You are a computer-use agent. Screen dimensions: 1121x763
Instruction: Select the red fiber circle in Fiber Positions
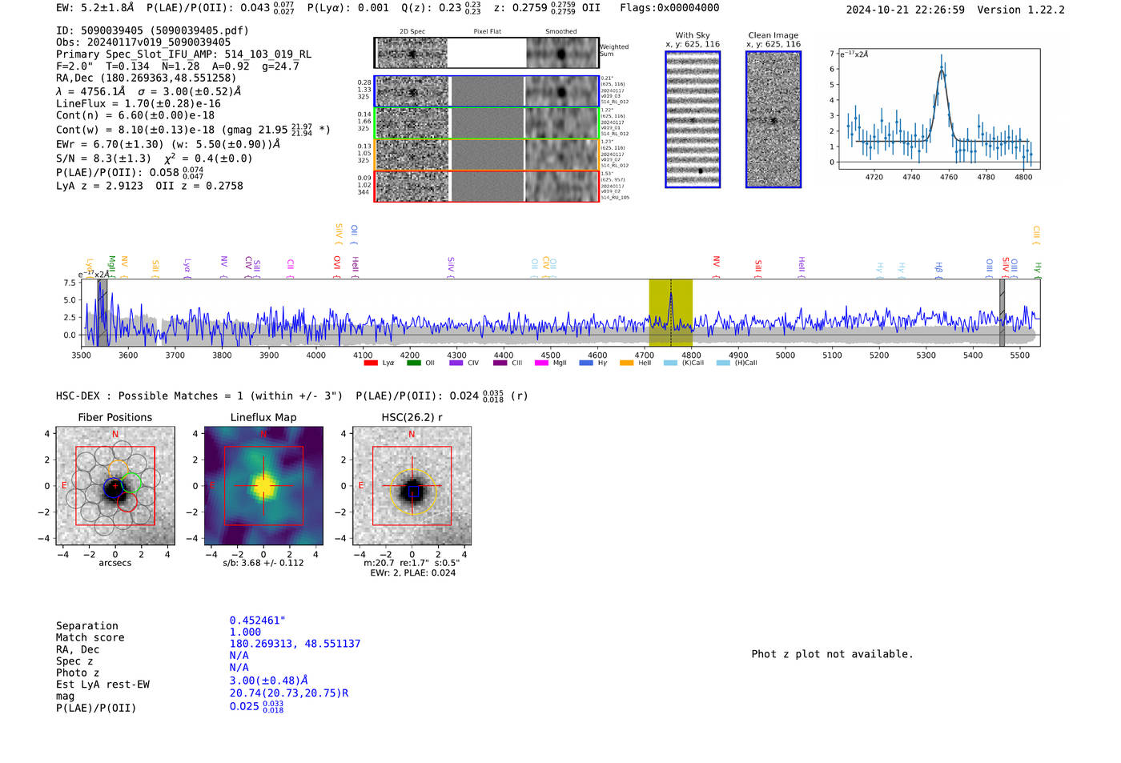[127, 501]
